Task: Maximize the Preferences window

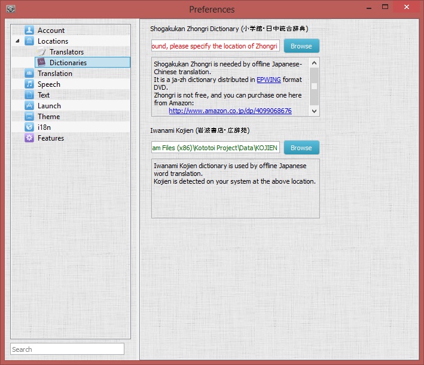Action: click(x=385, y=7)
